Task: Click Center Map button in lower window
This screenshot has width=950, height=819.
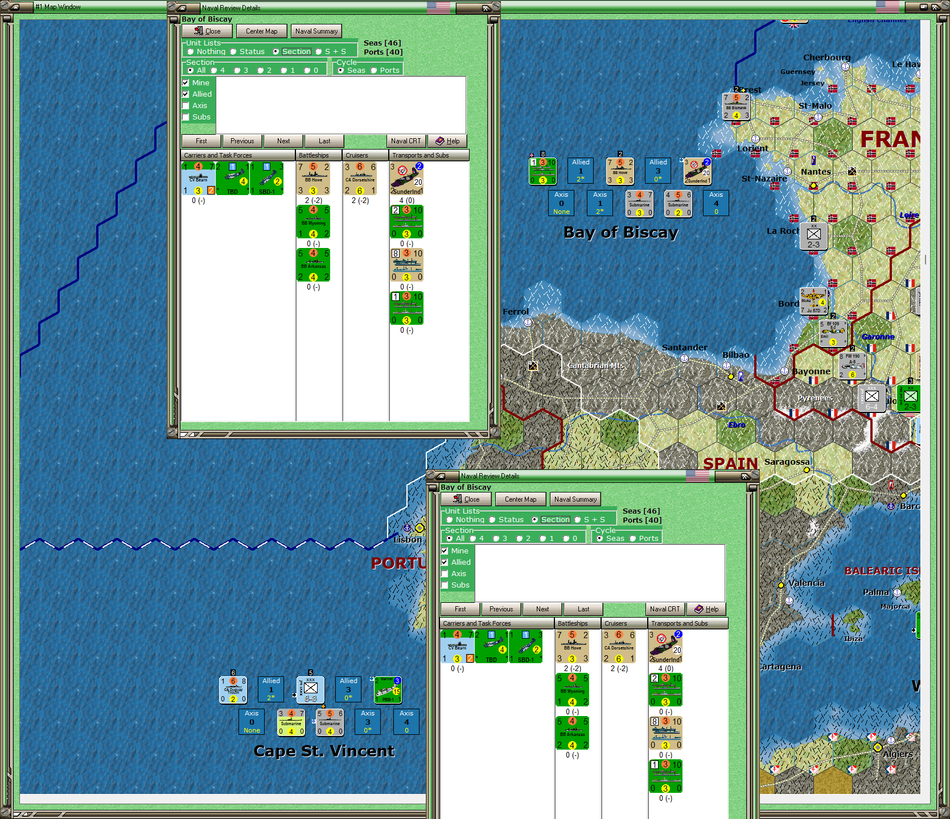Action: (x=521, y=499)
